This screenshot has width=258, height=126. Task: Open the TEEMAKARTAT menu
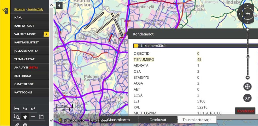(30, 59)
